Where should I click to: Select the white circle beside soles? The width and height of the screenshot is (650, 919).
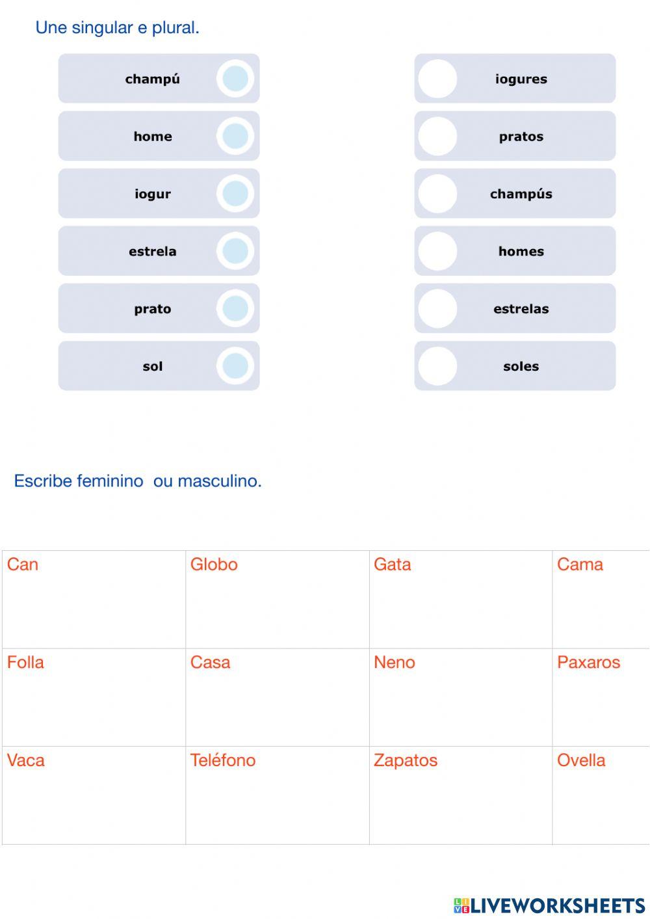pyautogui.click(x=437, y=366)
